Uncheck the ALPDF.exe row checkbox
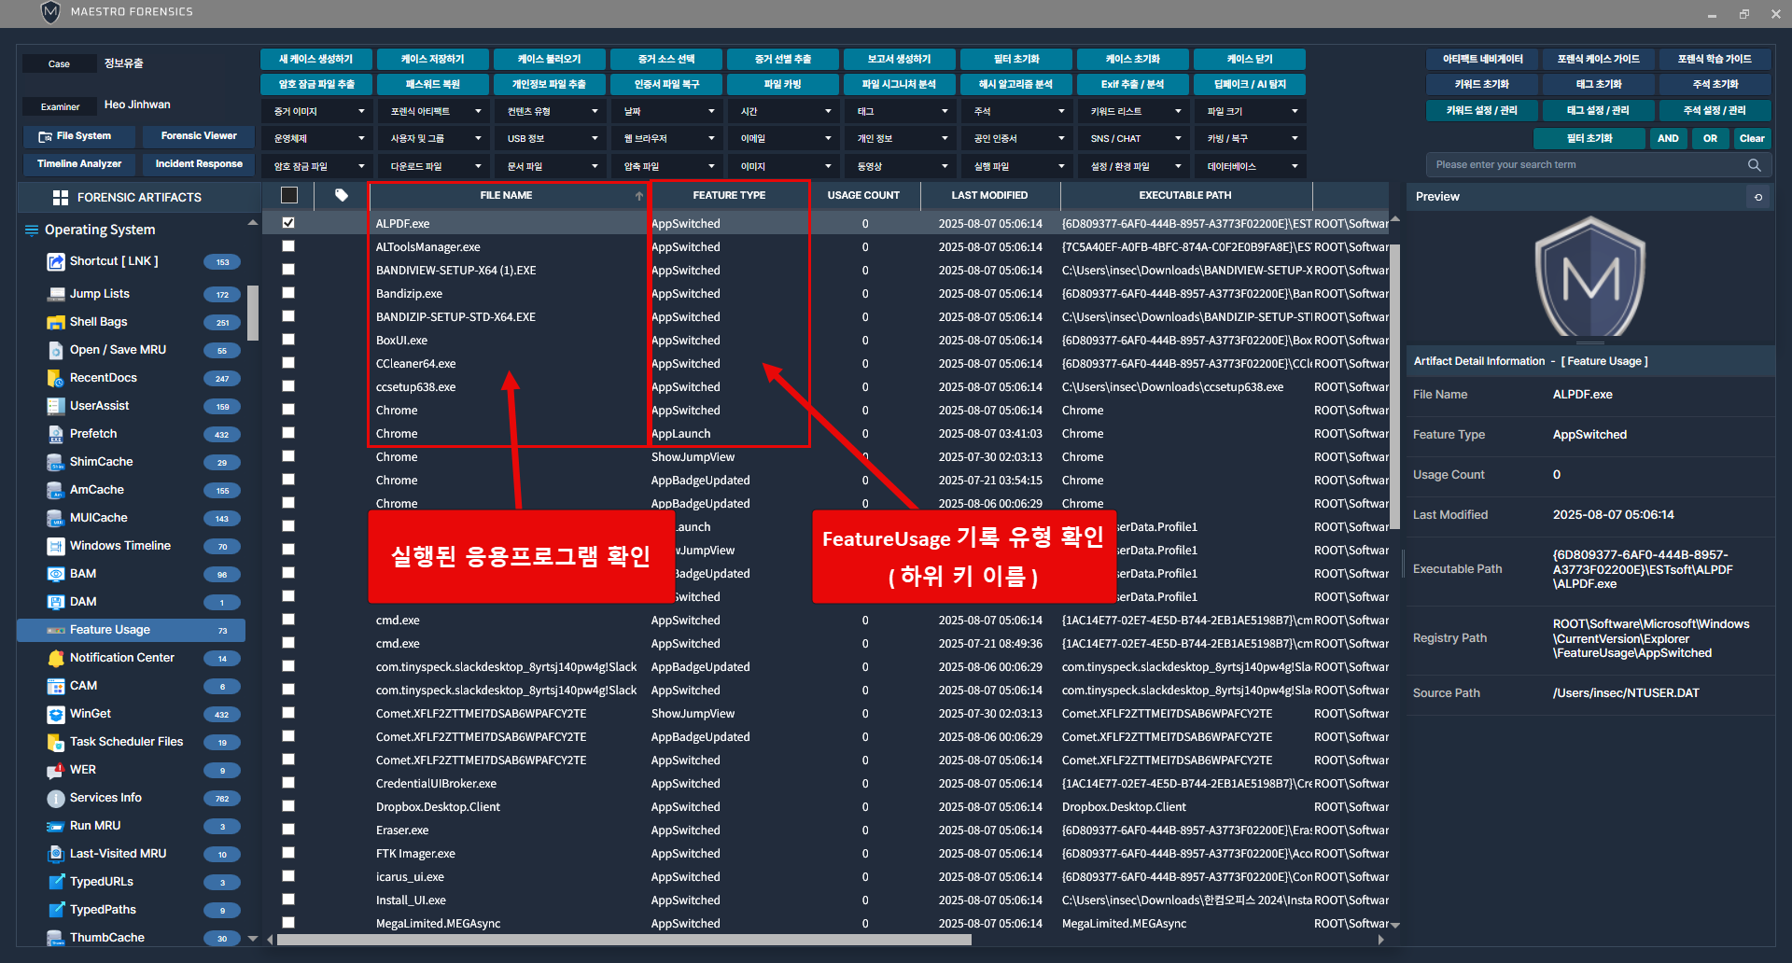The height and width of the screenshot is (963, 1792). click(288, 223)
